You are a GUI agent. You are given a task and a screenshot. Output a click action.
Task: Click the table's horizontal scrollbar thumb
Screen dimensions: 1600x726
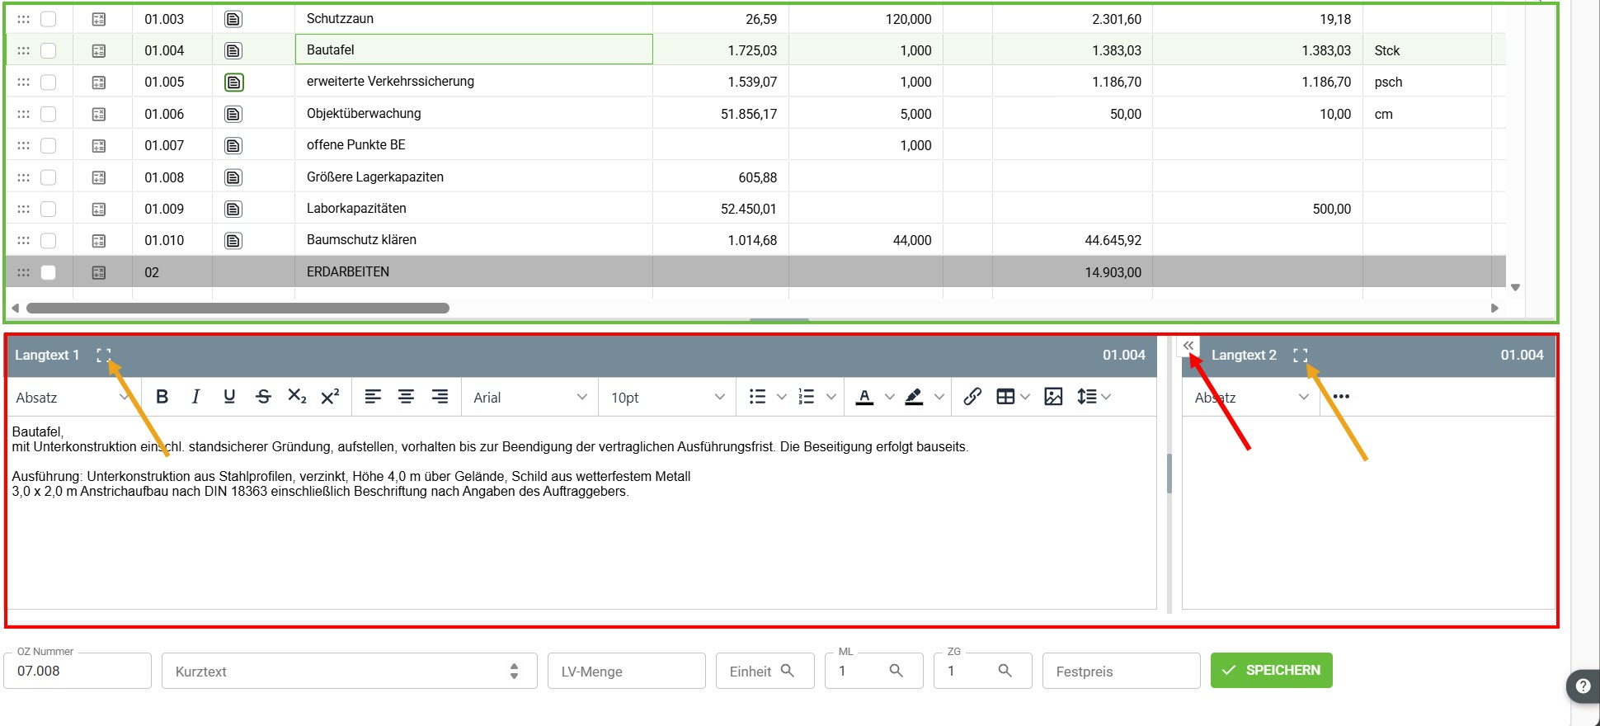point(238,308)
